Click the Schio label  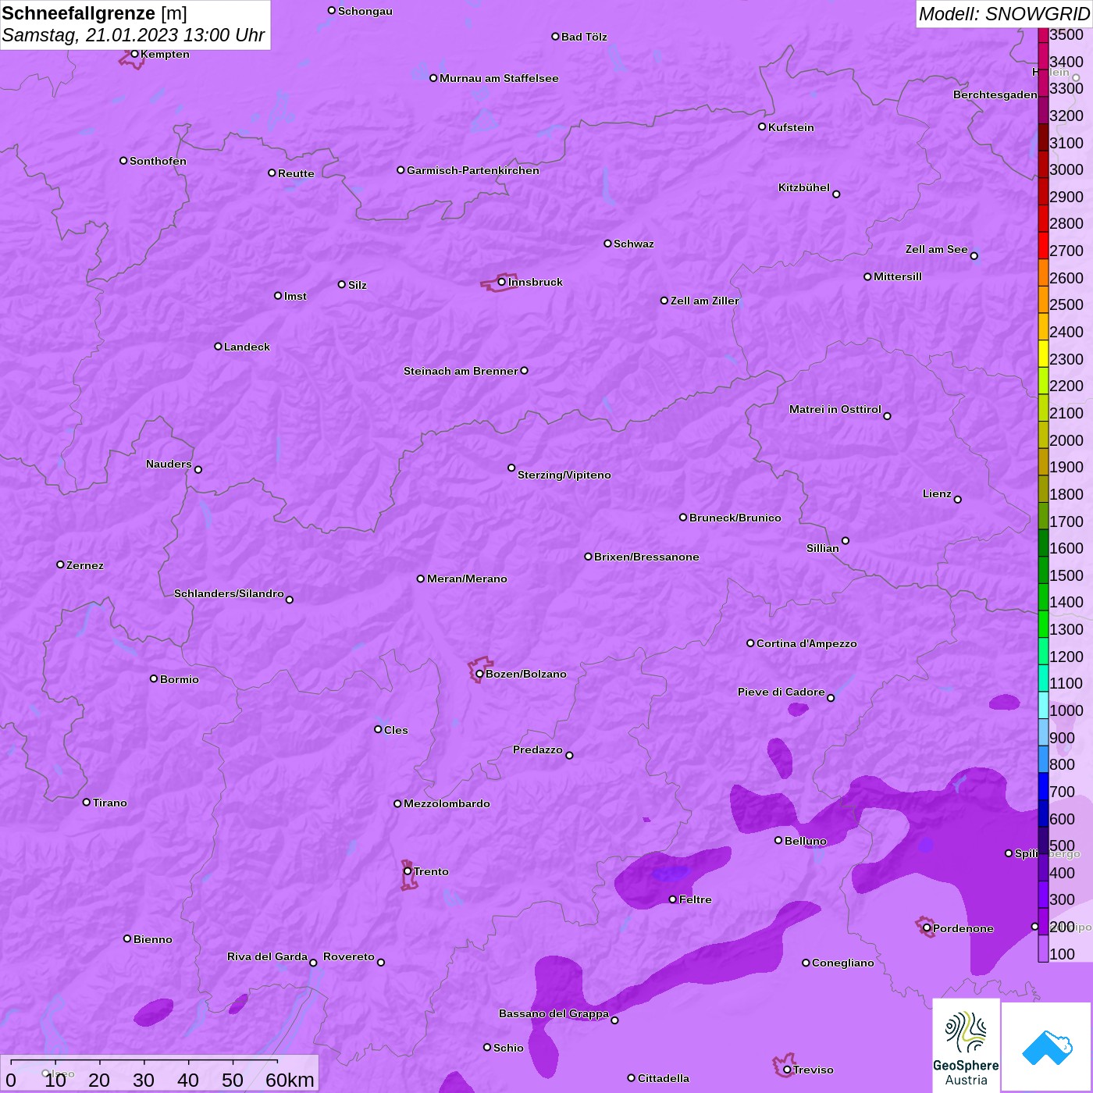point(508,1048)
